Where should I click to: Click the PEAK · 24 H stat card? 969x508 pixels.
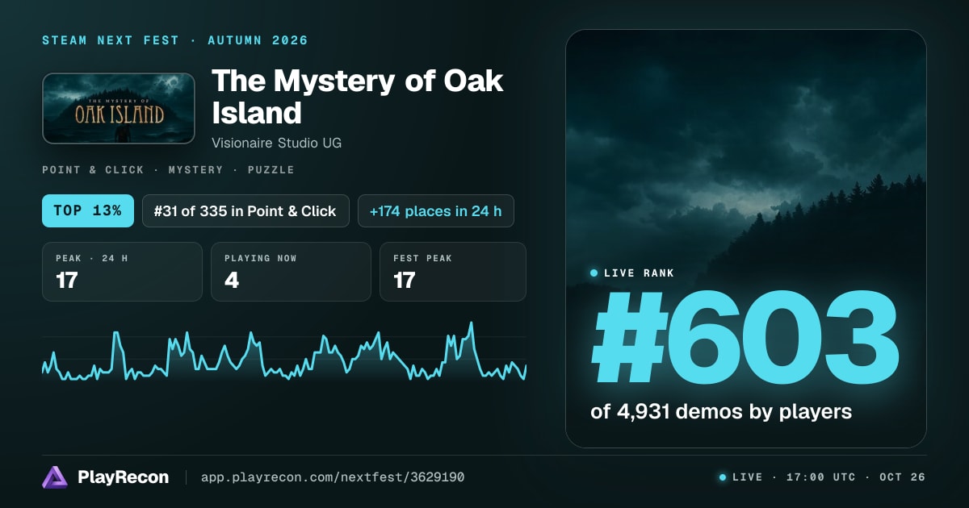[122, 272]
